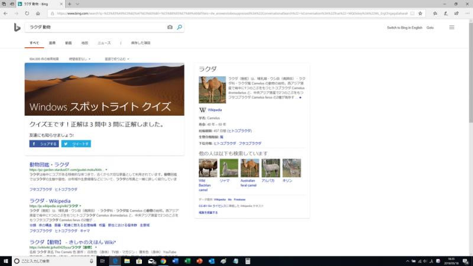Screen dimensions: 473x266
Task: Open キリン related search thumbnail
Action: coord(291,168)
